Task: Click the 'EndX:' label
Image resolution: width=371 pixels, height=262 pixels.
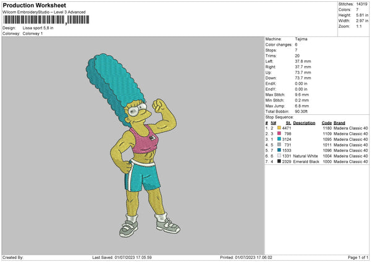Action: (x=271, y=83)
